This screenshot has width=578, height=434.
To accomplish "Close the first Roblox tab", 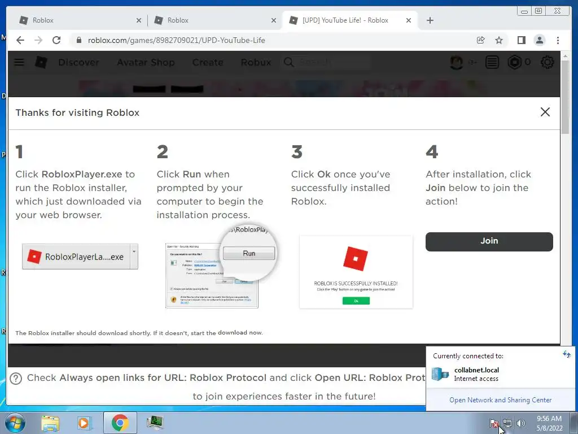I will click(x=139, y=21).
